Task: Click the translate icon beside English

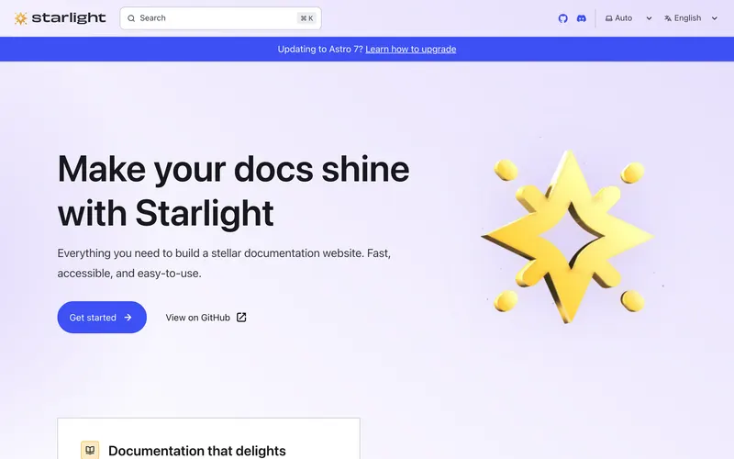Action: 668,18
